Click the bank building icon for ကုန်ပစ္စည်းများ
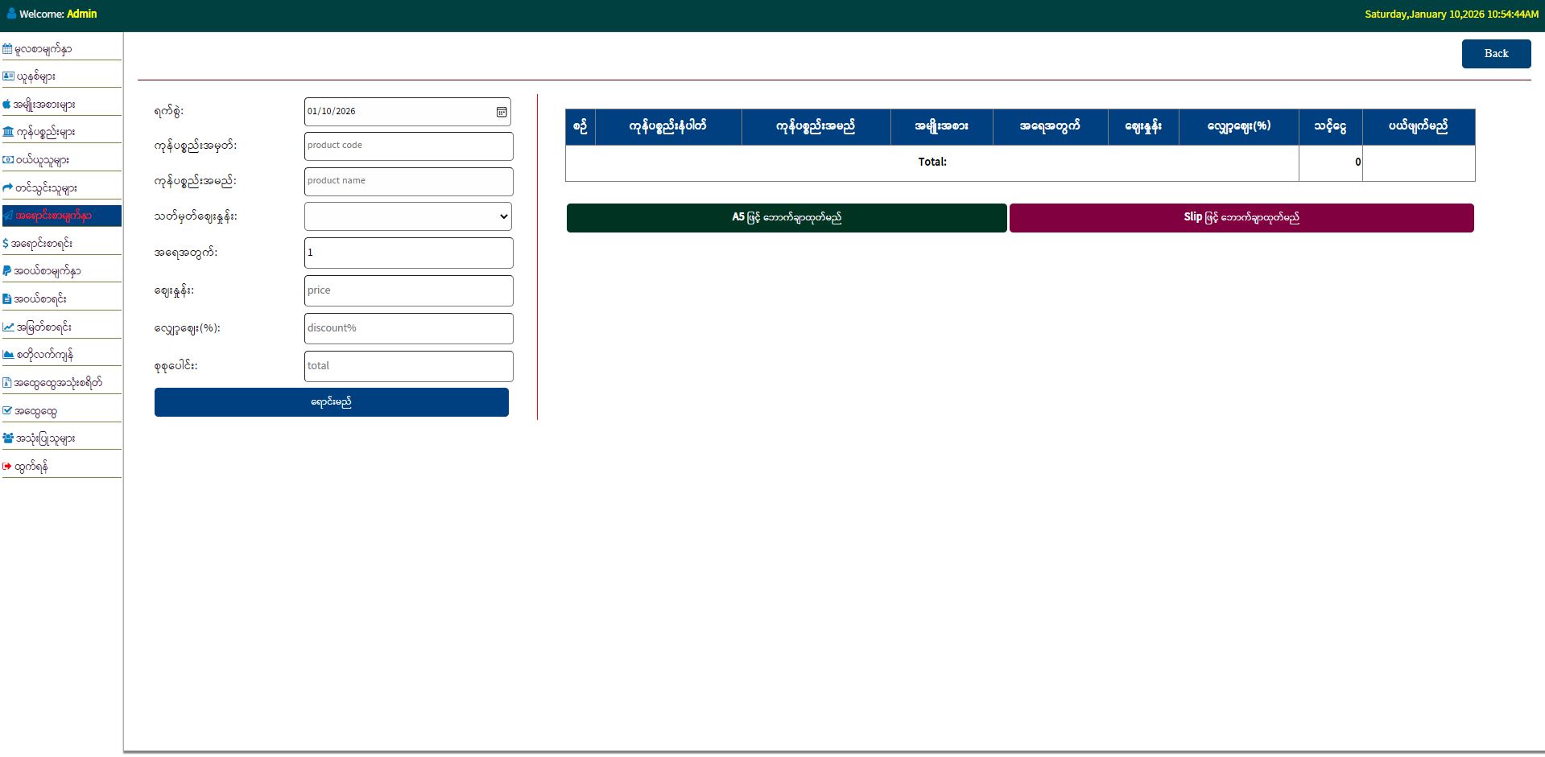The height and width of the screenshot is (757, 1545). coord(8,132)
